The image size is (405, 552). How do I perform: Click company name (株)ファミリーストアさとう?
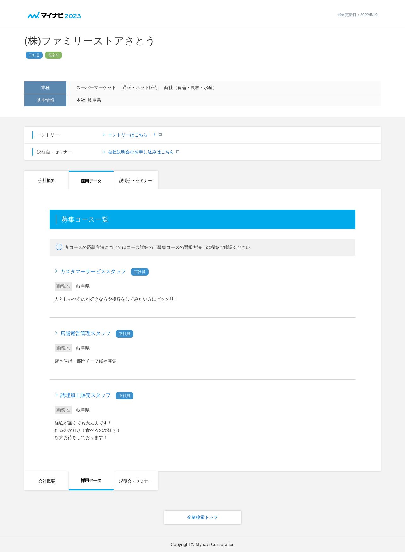coord(89,41)
